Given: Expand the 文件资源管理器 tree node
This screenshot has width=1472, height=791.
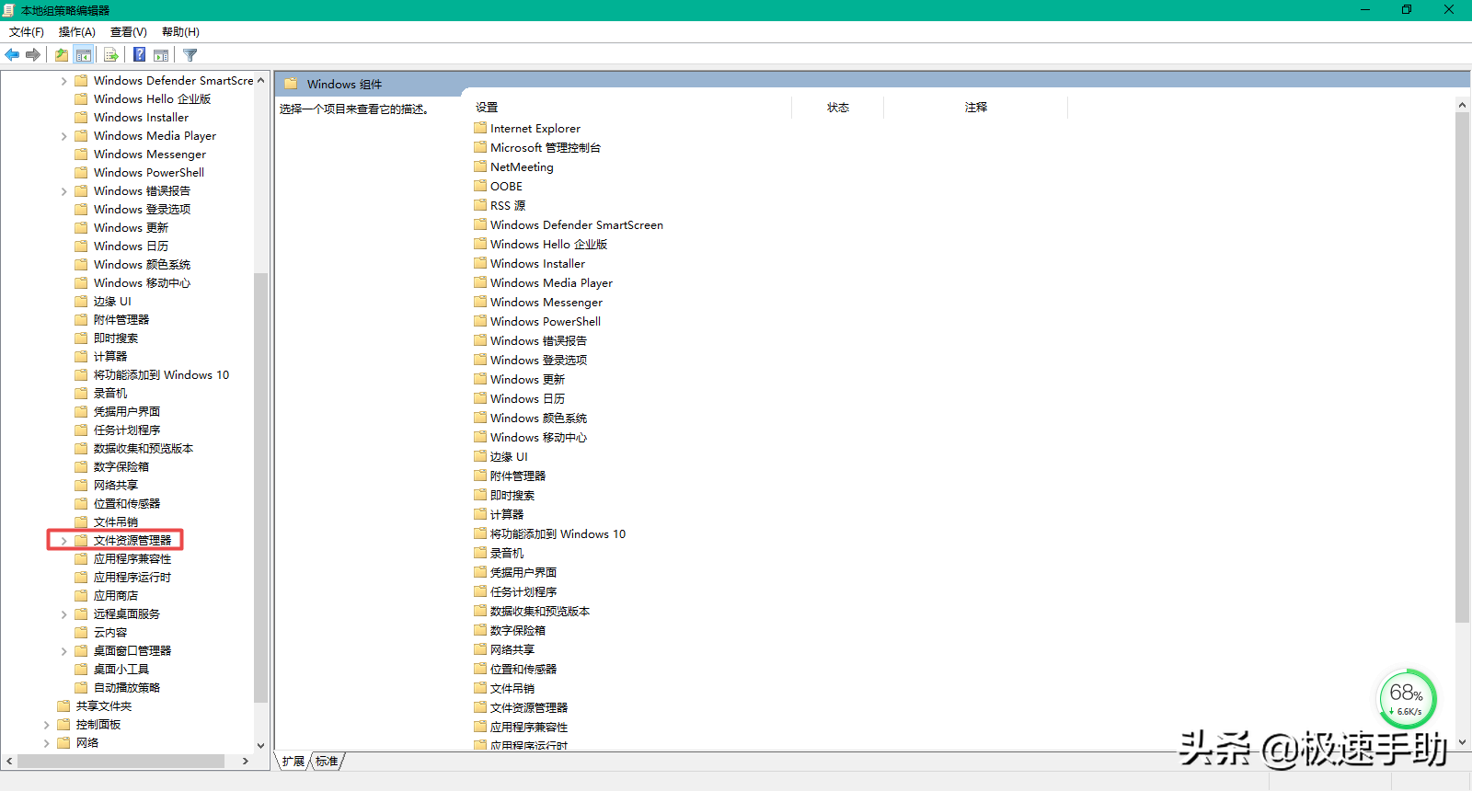Looking at the screenshot, I should click(x=63, y=541).
